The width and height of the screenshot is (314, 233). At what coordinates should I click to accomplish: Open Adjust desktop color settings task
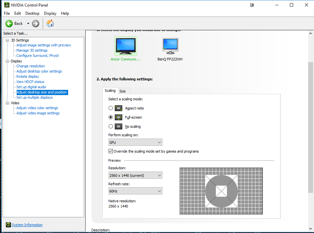click(x=39, y=71)
